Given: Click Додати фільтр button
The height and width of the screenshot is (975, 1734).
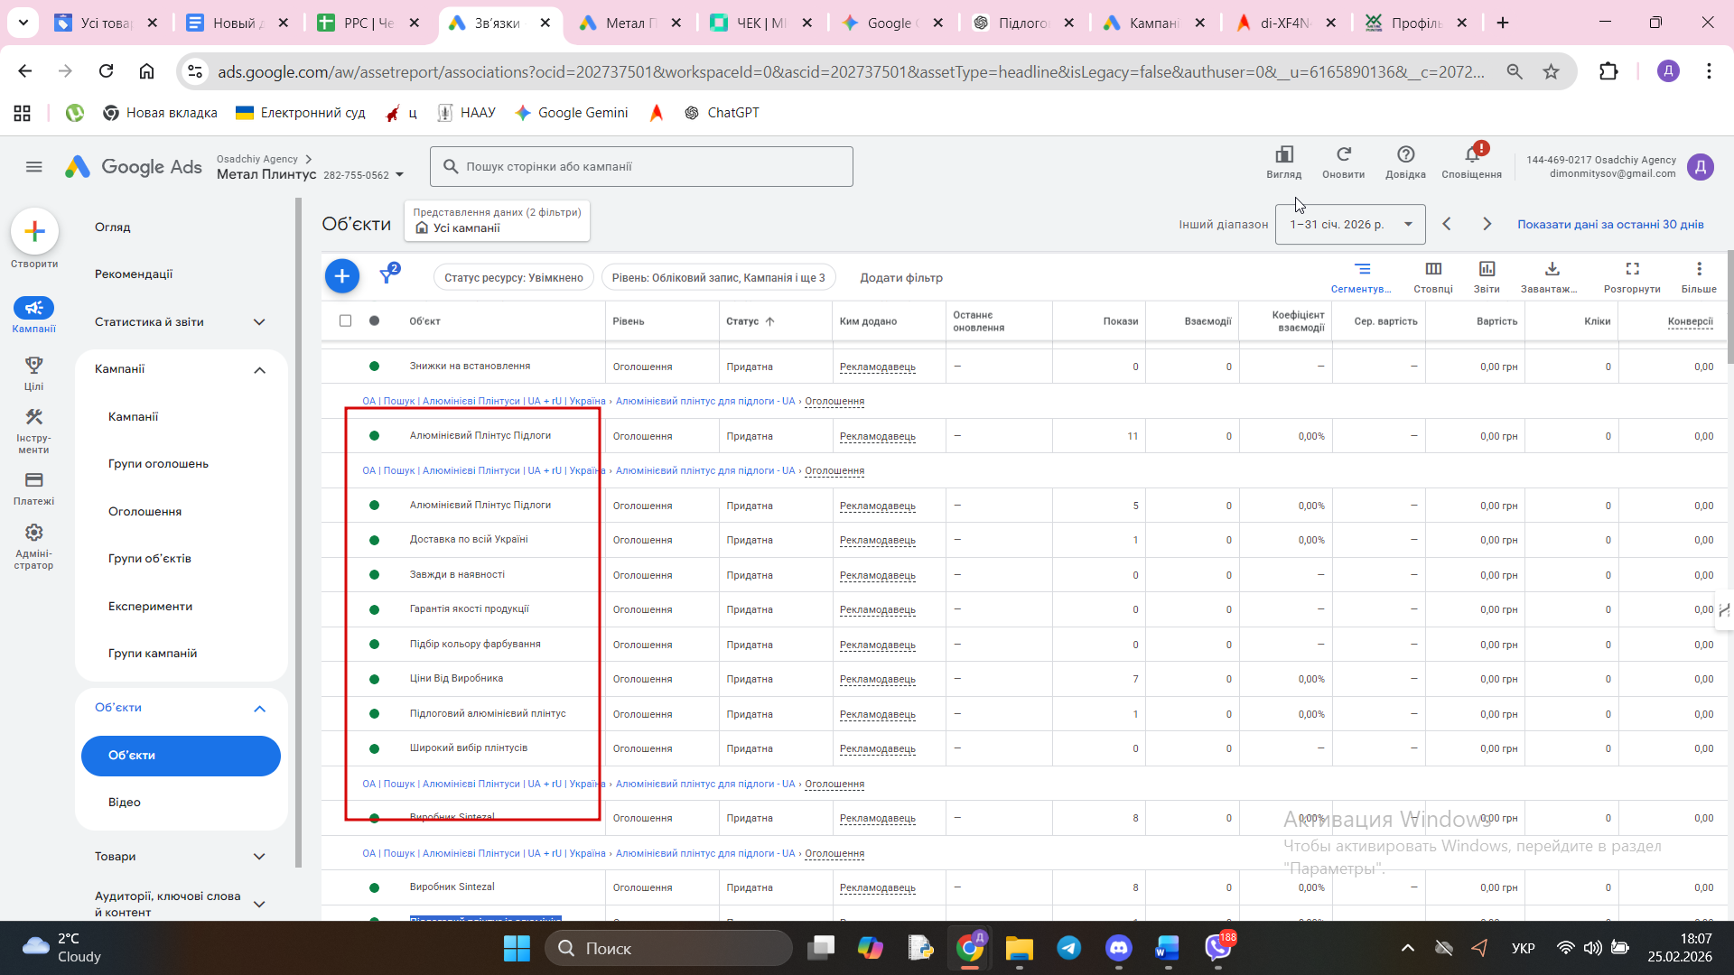Looking at the screenshot, I should point(900,278).
